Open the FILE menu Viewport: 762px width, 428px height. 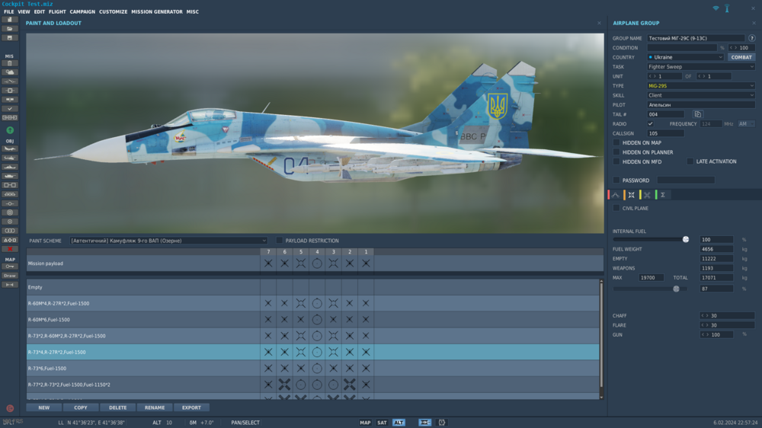(8, 11)
